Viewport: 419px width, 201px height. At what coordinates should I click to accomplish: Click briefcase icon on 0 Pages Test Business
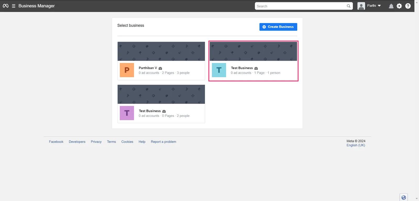coord(164,111)
